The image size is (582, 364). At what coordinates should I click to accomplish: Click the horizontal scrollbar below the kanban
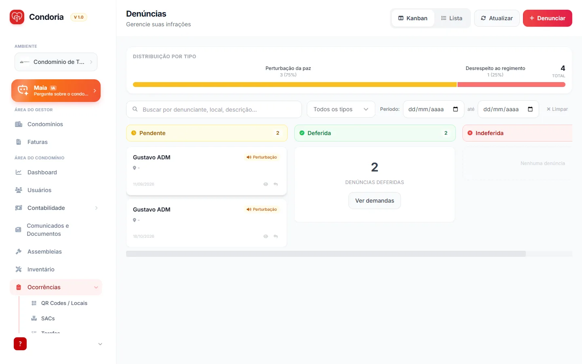(x=326, y=254)
